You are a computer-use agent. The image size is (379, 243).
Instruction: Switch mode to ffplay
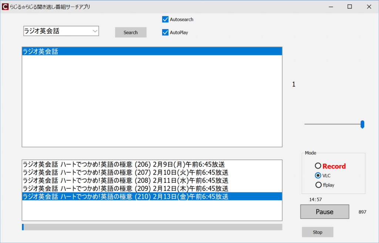[318, 185]
